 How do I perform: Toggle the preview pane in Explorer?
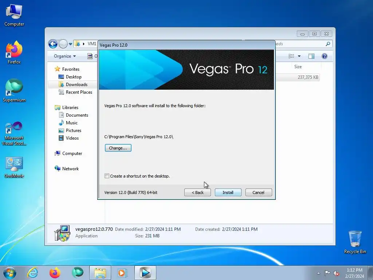click(x=311, y=56)
